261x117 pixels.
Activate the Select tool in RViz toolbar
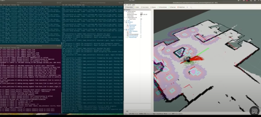137,7
